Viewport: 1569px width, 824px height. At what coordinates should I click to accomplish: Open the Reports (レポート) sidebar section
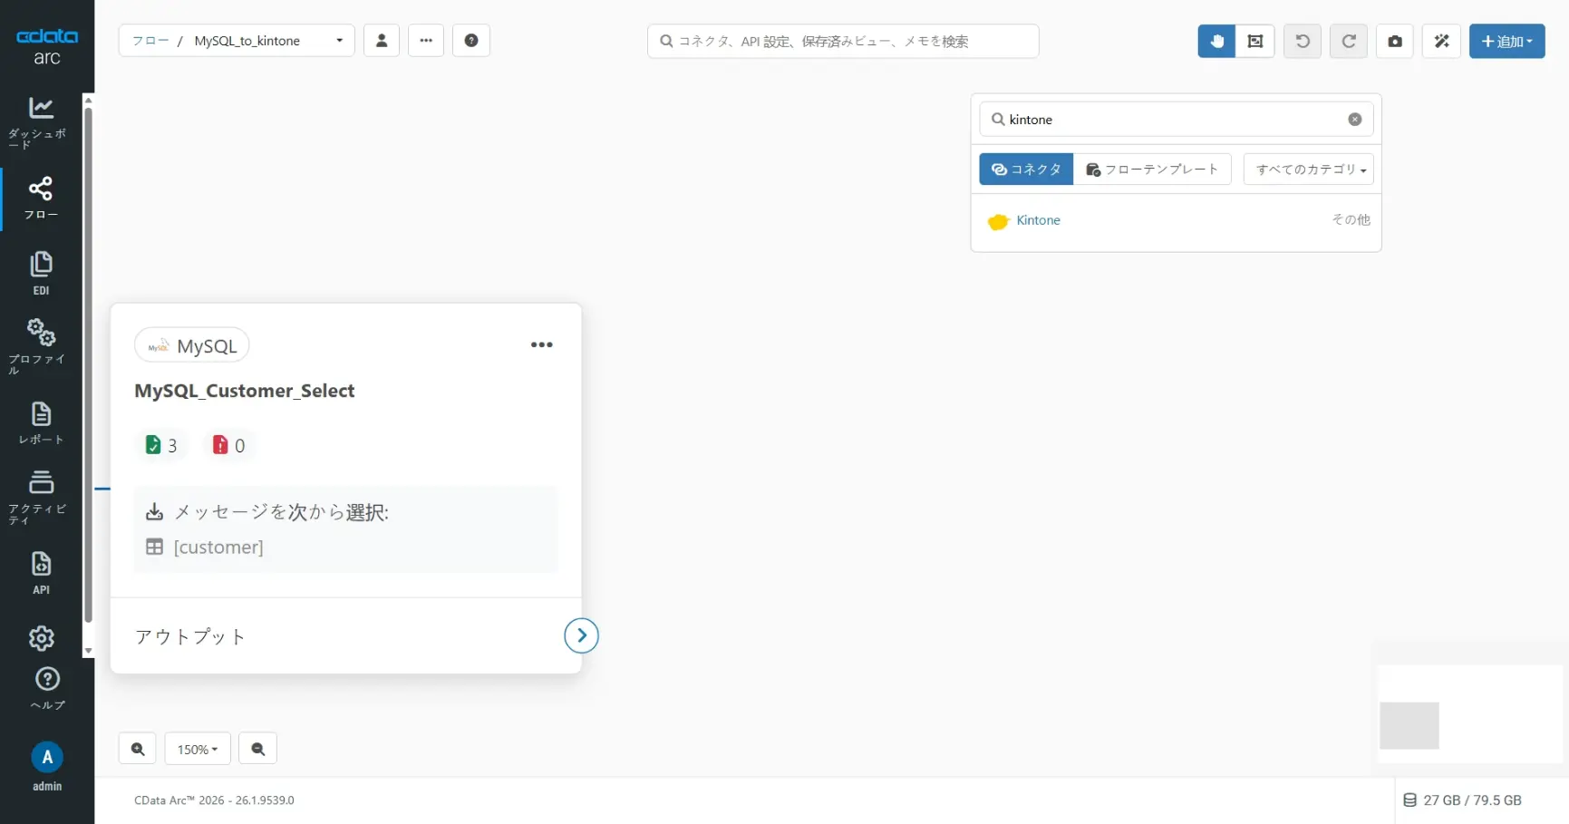(41, 423)
